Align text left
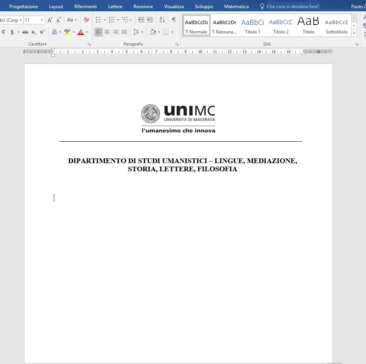The width and height of the screenshot is (366, 364). click(98, 32)
